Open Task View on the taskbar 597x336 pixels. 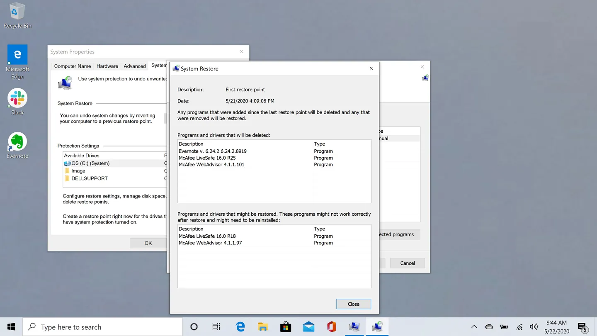(216, 327)
